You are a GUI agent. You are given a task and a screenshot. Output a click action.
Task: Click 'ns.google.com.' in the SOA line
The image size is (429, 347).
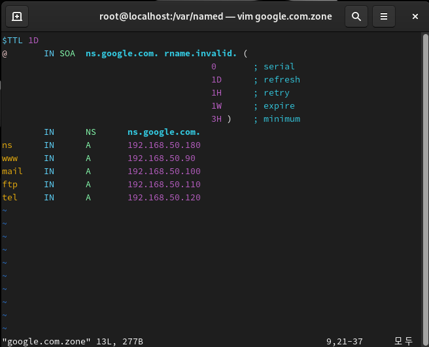(x=122, y=54)
